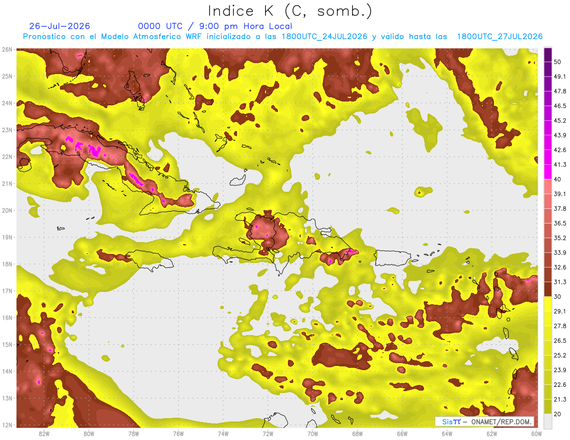This screenshot has width=570, height=440.
Task: Click the 62W longitude label
Action: (x=492, y=434)
